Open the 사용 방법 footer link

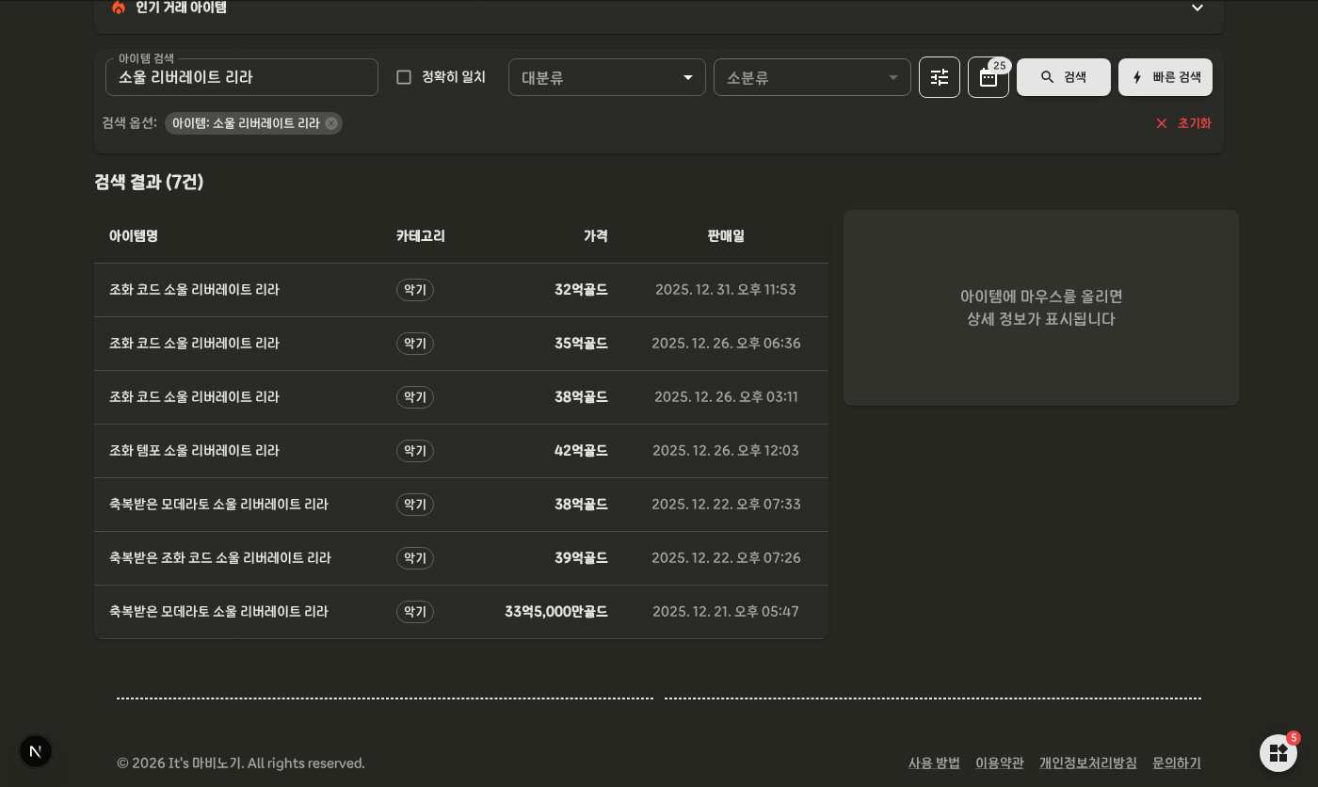tap(934, 763)
